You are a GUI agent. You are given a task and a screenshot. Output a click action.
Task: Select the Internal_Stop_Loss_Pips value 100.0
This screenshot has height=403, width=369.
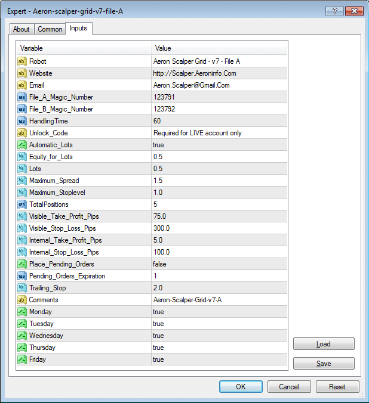(x=161, y=252)
